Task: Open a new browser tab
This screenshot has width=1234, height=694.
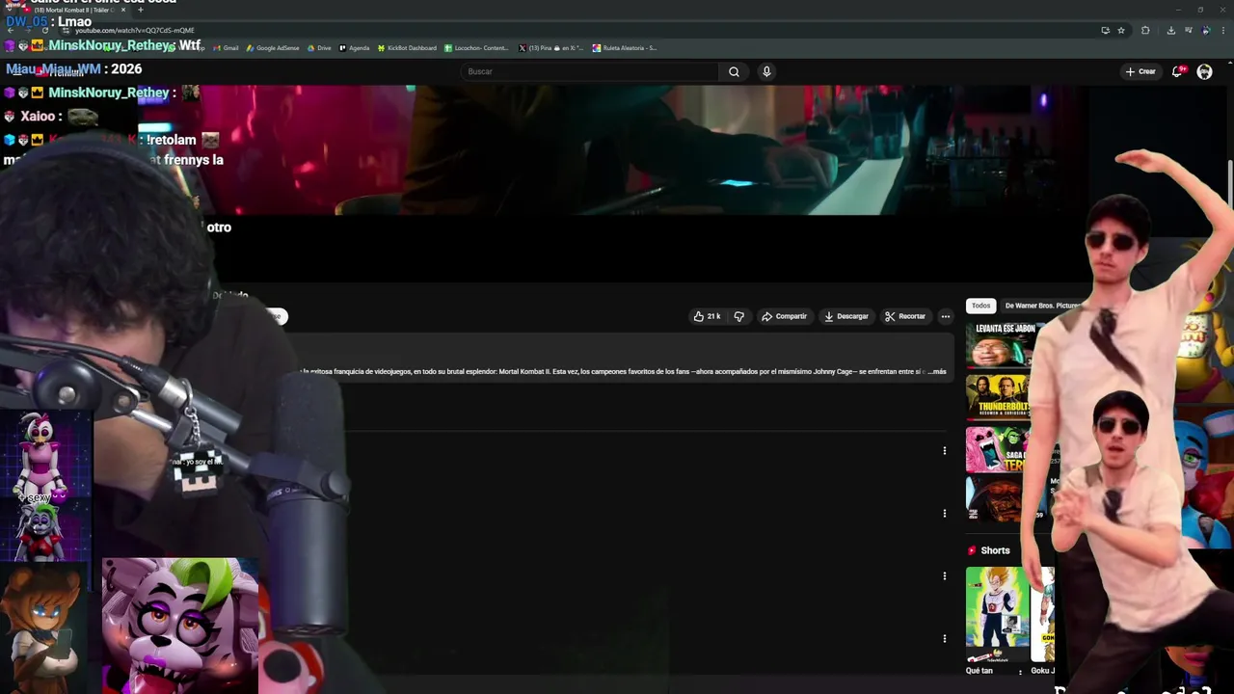Action: 141,10
